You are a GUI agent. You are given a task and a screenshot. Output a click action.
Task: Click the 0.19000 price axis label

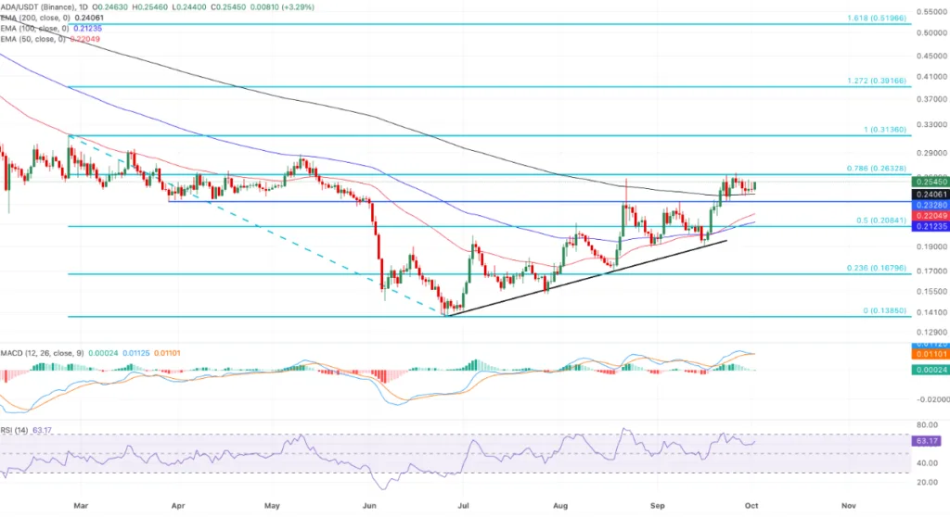(932, 247)
